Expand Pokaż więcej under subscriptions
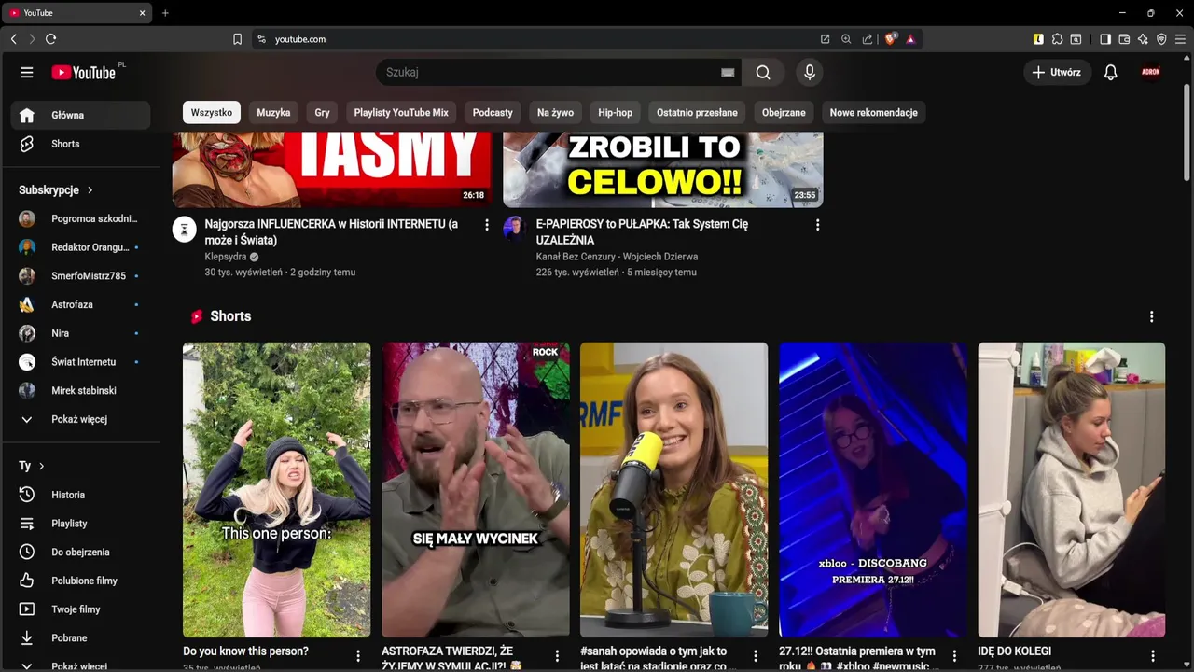 coord(80,419)
